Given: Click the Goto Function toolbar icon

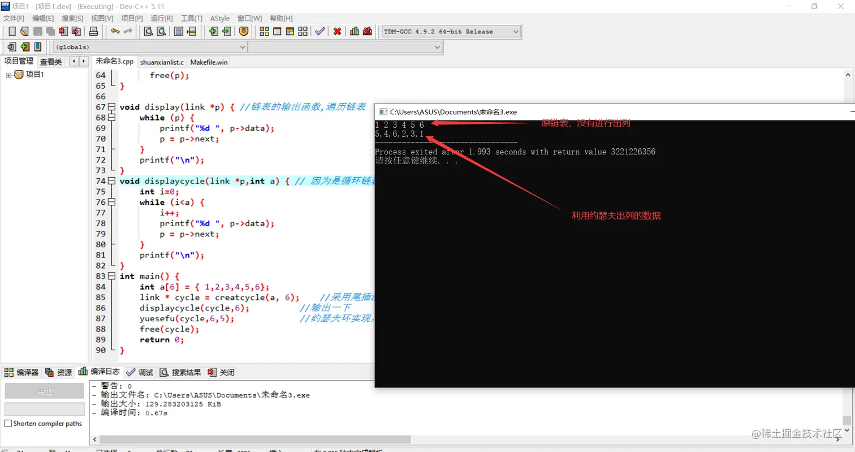Looking at the screenshot, I should (179, 32).
